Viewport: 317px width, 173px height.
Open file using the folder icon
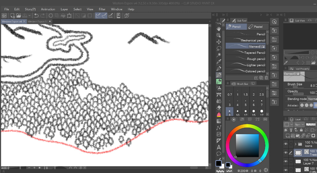click(x=18, y=16)
